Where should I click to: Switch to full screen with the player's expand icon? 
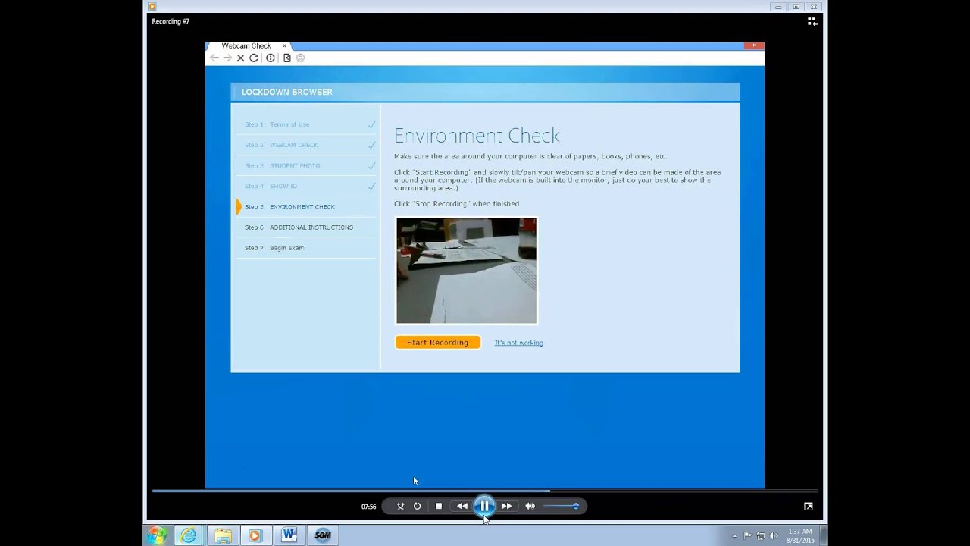tap(808, 506)
